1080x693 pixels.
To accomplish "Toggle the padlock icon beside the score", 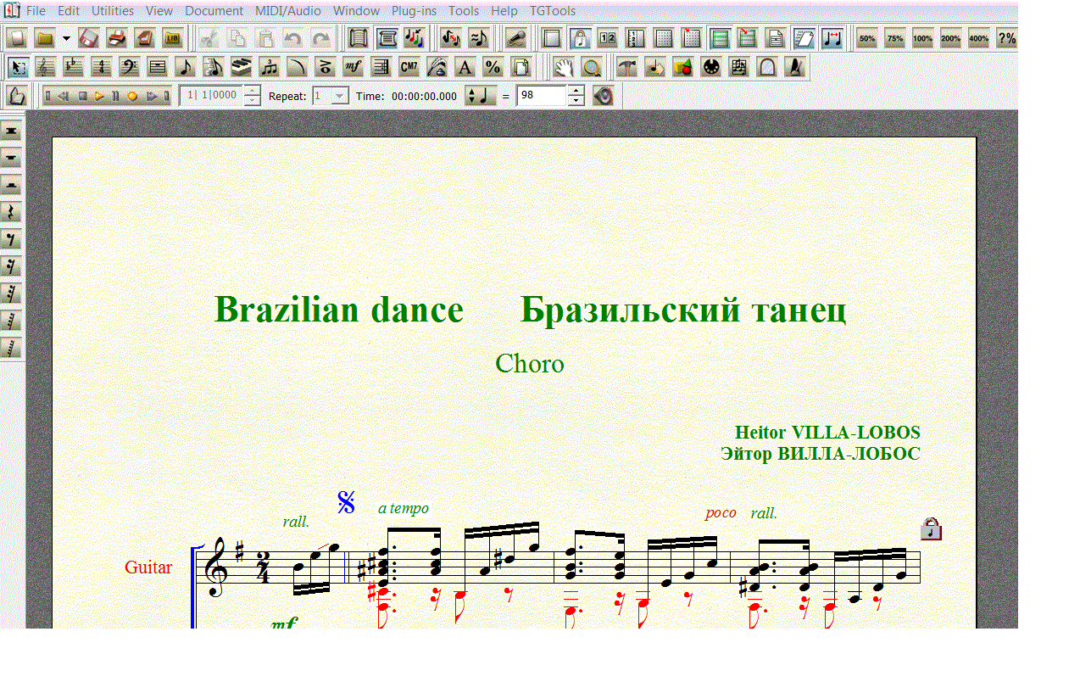I will 931,529.
